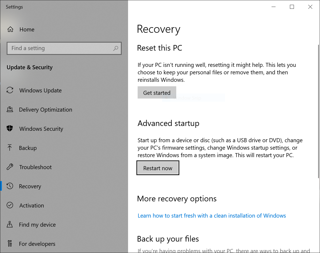Screen dimensions: 320x253
Task: Open the Recovery settings page
Action: pyautogui.click(x=30, y=186)
